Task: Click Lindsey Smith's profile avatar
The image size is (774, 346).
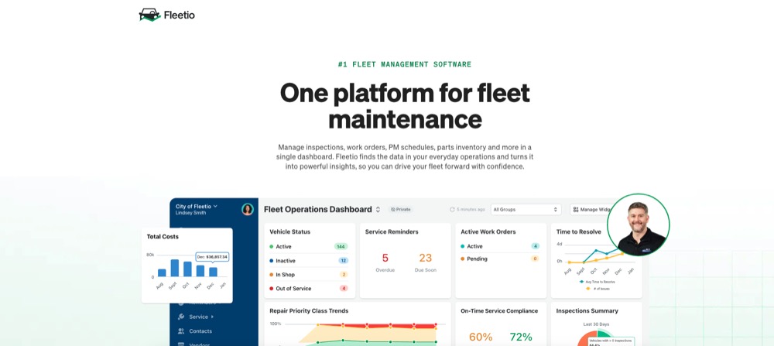Action: 248,209
